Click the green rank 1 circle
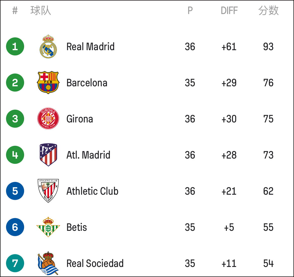The height and width of the screenshot is (277, 294). 15,46
